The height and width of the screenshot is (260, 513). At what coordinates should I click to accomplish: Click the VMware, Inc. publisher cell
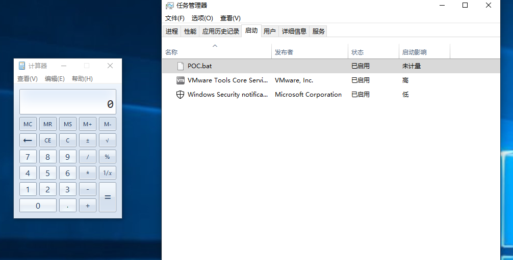click(294, 80)
